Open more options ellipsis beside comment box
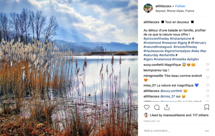 pyautogui.click(x=207, y=131)
